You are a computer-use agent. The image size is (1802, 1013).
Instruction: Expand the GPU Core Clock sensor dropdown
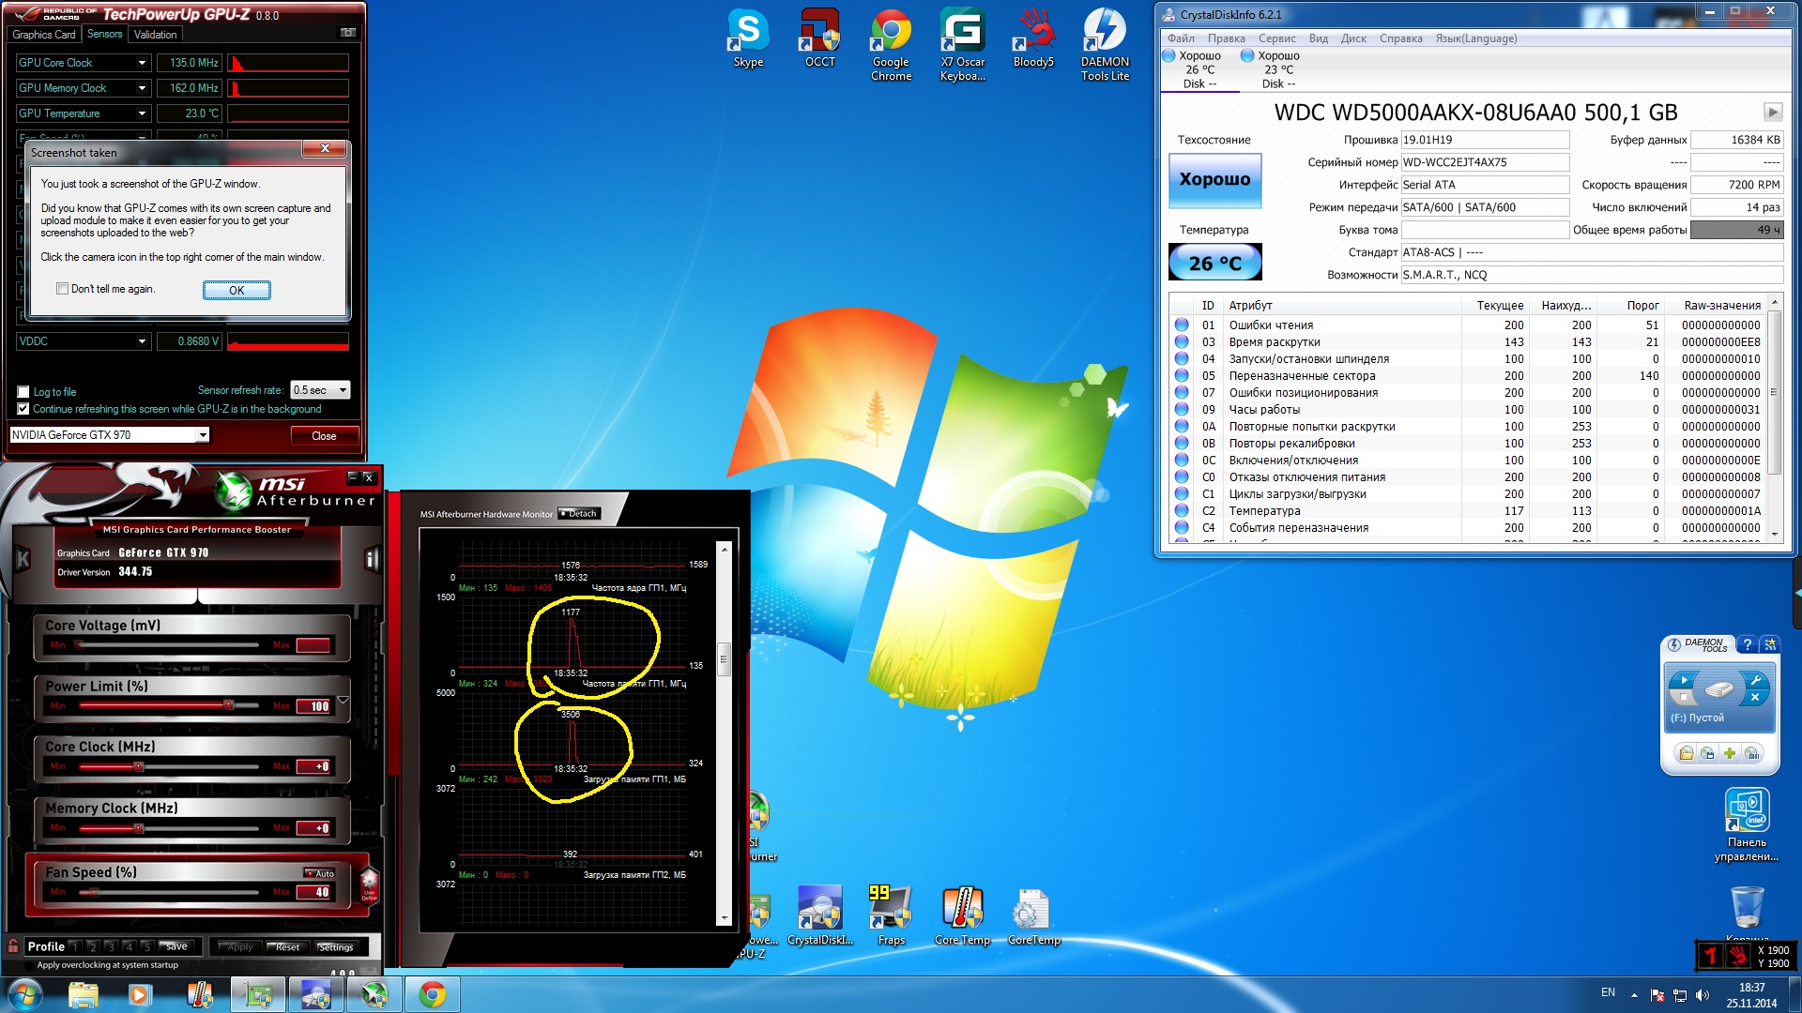[x=142, y=63]
